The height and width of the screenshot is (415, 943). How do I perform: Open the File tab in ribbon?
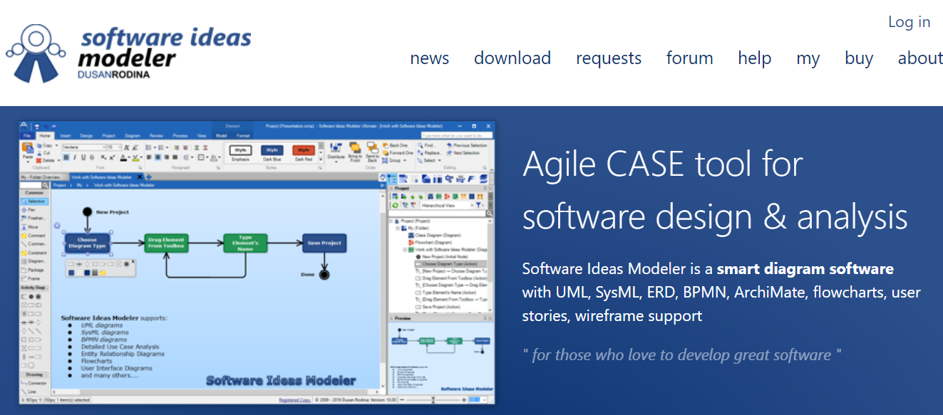(x=27, y=135)
